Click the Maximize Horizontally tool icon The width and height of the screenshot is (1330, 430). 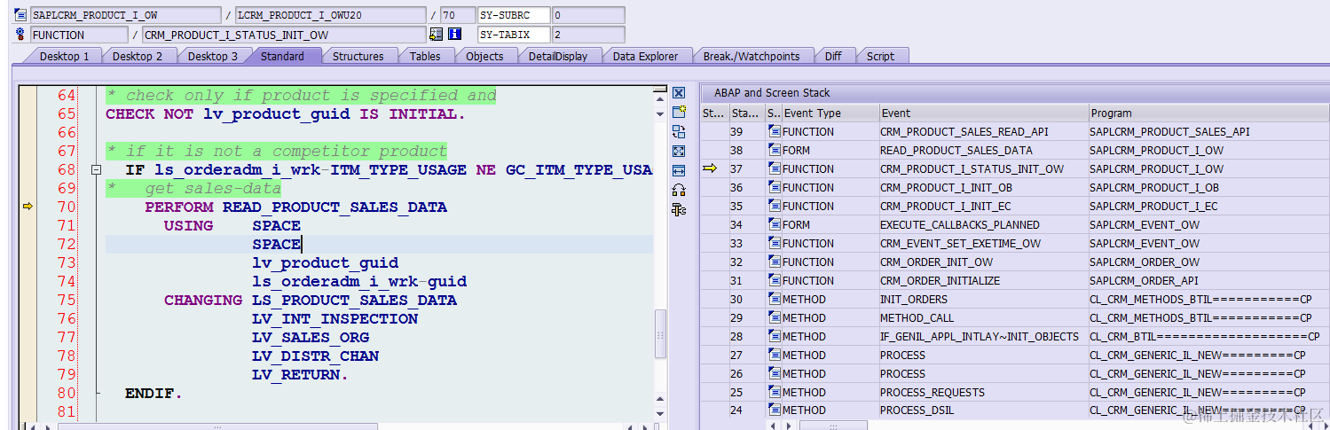tap(679, 170)
